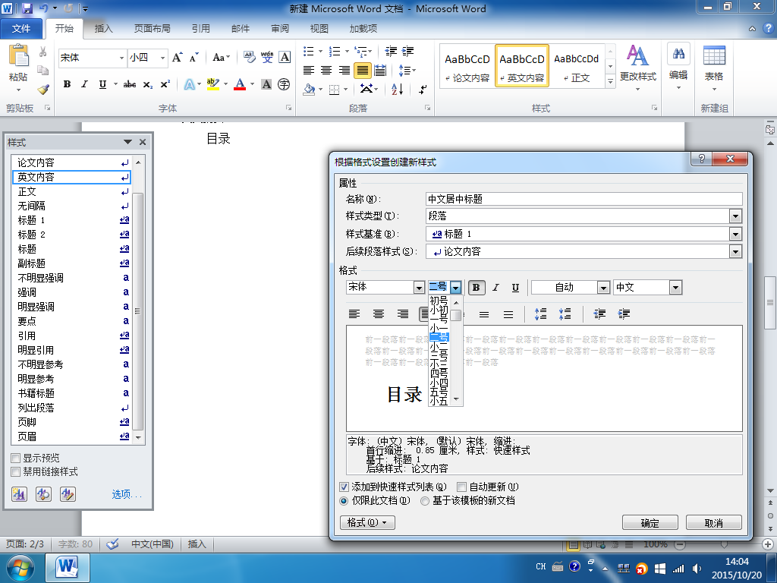
Task: Click the Bullets list icon
Action: (x=309, y=51)
